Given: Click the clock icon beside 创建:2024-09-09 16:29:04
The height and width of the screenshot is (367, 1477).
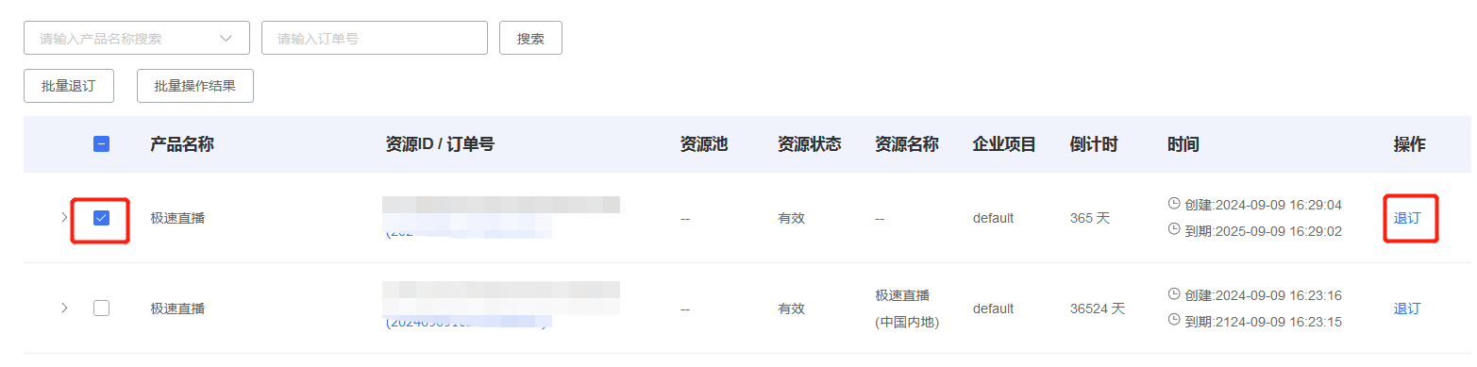Looking at the screenshot, I should click(x=1174, y=204).
